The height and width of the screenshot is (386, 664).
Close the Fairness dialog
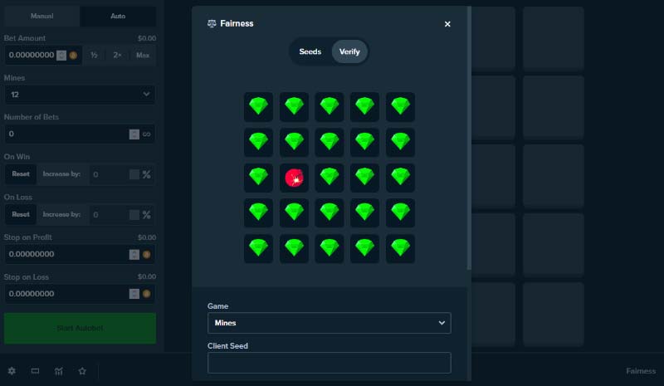(x=447, y=24)
